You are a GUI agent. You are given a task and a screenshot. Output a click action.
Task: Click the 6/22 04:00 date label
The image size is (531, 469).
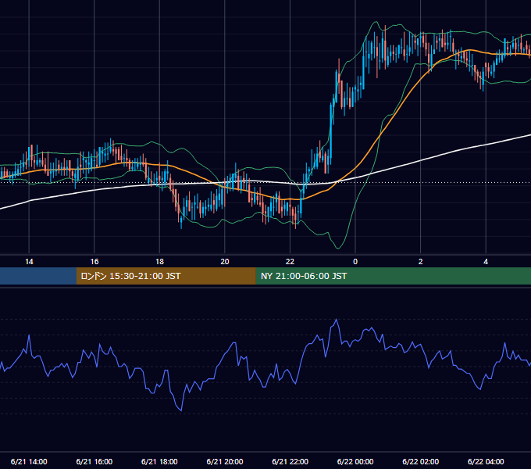click(x=486, y=461)
